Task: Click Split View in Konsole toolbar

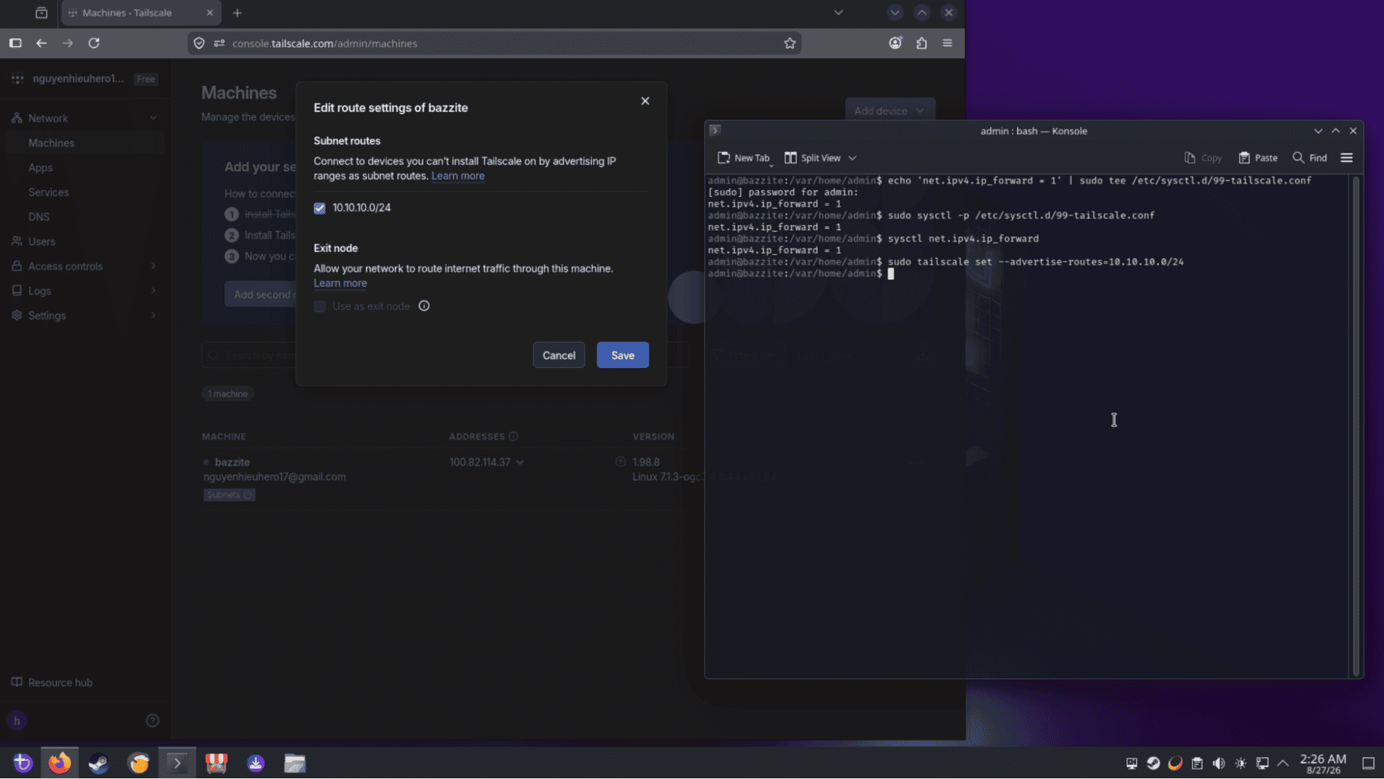Action: point(813,158)
